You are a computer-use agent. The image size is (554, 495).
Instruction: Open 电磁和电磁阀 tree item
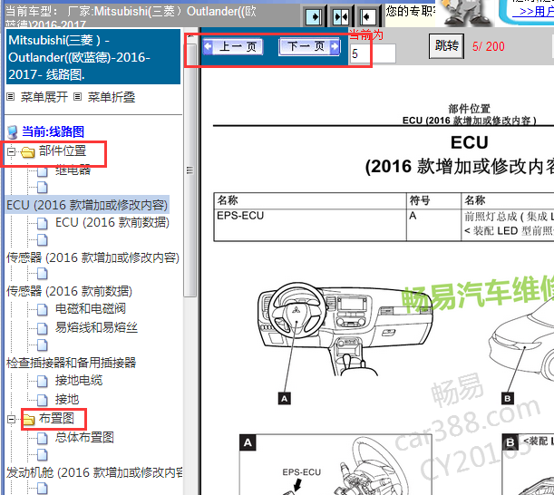91,308
